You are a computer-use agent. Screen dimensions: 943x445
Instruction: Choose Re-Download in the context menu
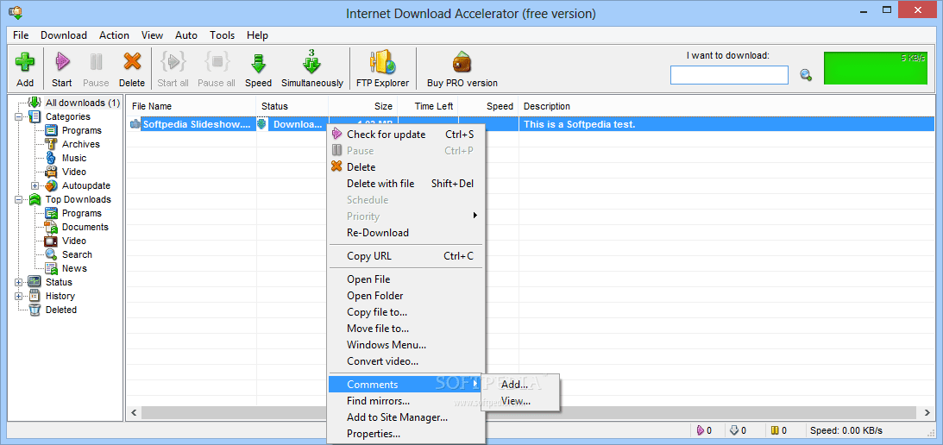(406, 233)
